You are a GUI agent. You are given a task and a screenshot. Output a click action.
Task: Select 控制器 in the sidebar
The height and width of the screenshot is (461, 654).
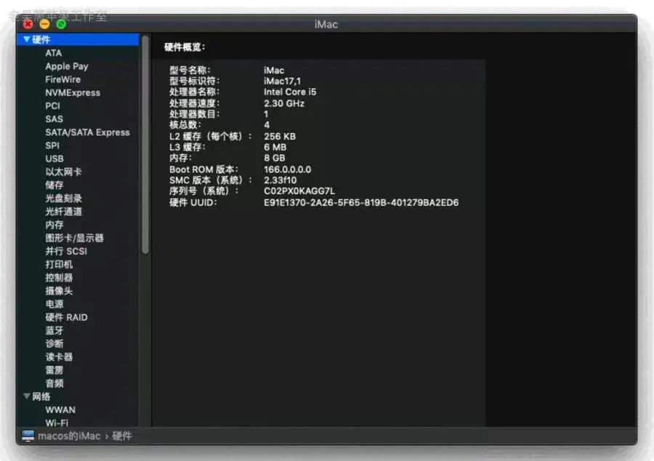point(59,278)
